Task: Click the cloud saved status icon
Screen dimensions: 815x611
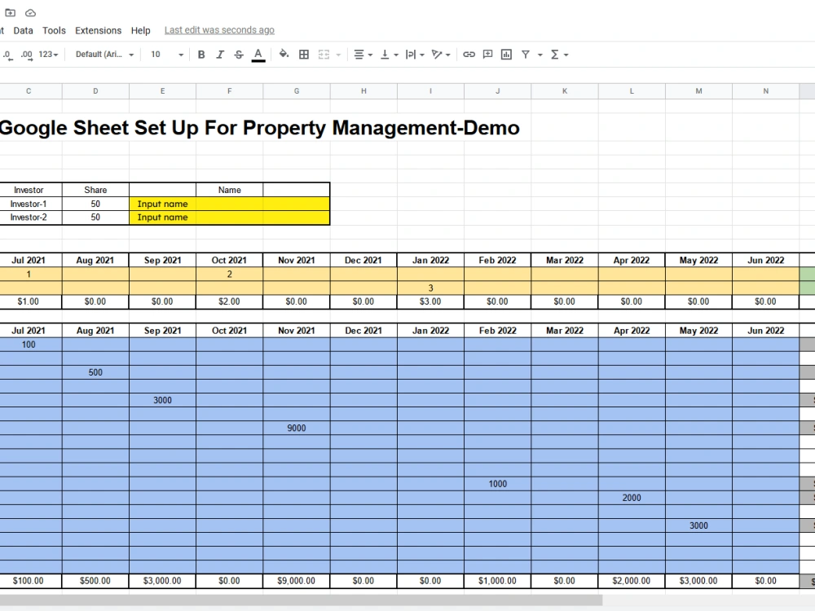Action: [x=31, y=12]
